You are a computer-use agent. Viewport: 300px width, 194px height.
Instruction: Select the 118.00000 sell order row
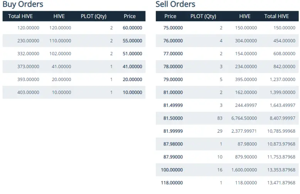[x=227, y=183]
